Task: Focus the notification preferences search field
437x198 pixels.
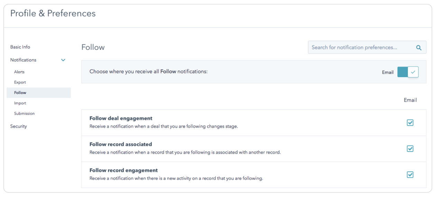Action: tap(360, 47)
